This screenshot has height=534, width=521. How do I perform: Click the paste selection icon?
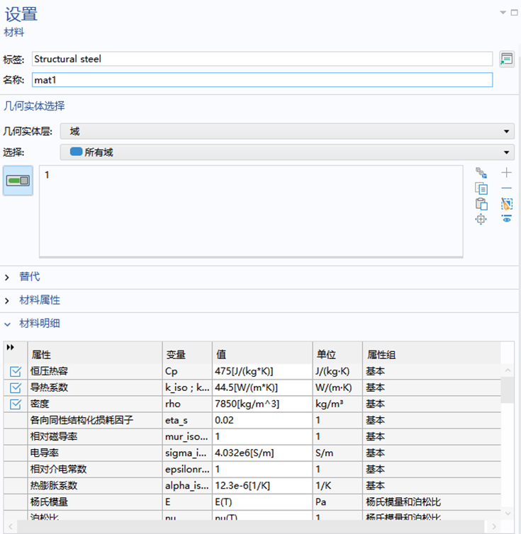click(x=481, y=204)
